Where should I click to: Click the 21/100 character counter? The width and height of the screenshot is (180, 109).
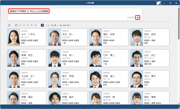coord(131,18)
